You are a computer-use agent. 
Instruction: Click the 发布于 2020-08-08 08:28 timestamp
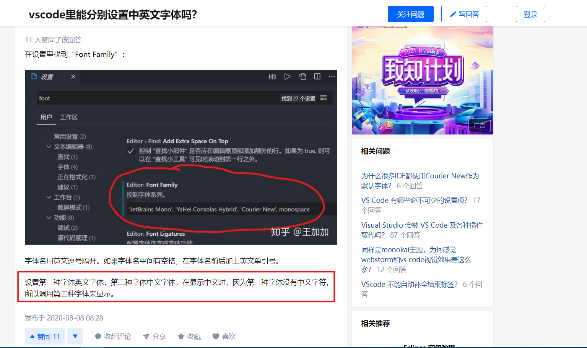pos(64,318)
